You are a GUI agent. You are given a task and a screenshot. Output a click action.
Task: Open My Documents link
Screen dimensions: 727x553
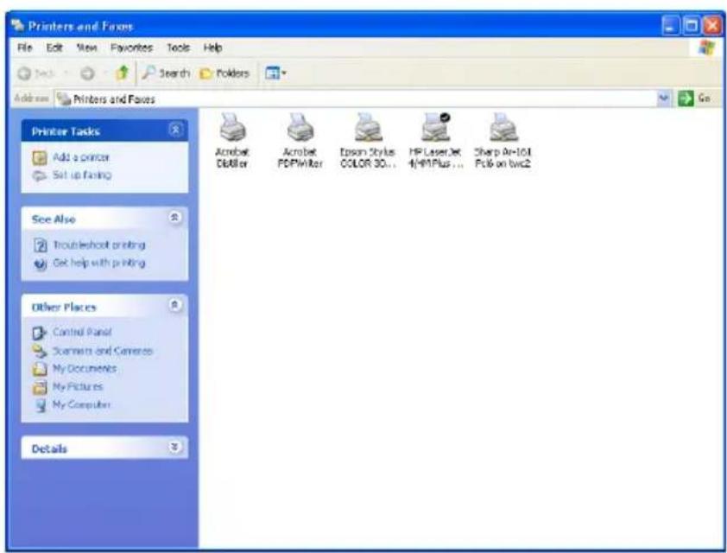85,368
